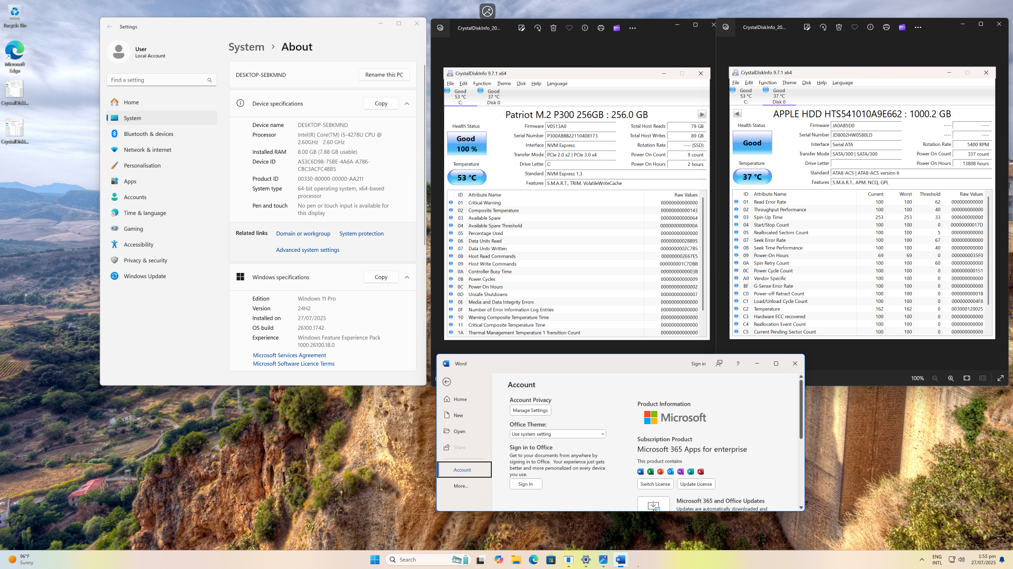Open Microsoft Software Licence Terms link
This screenshot has height=569, width=1013.
click(x=293, y=364)
